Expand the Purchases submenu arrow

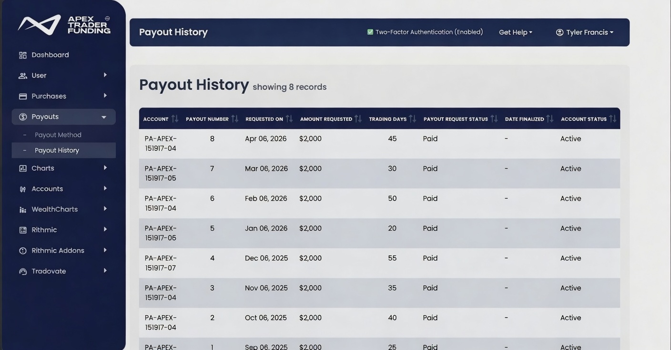point(105,96)
